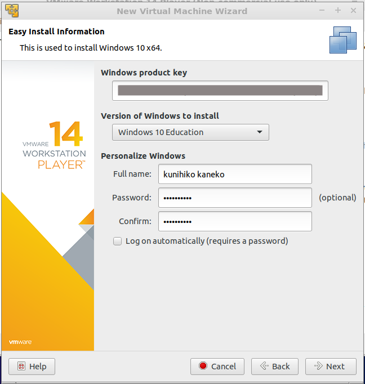Click the stacked virtual machines icon
This screenshot has height=384, width=365.
pyautogui.click(x=343, y=40)
